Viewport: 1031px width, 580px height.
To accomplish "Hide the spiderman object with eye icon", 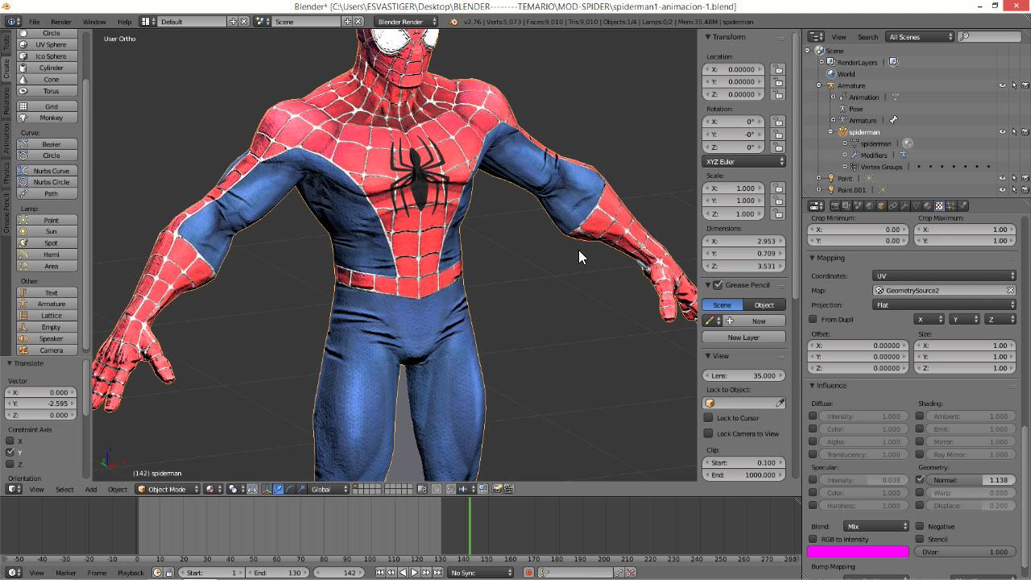I will pos(1002,132).
